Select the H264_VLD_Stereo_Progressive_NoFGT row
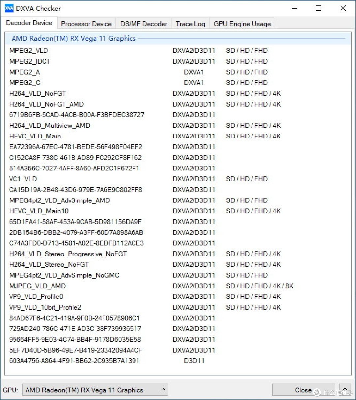This screenshot has height=400, width=356. [x=178, y=254]
